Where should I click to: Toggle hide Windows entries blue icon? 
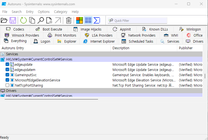(88, 20)
